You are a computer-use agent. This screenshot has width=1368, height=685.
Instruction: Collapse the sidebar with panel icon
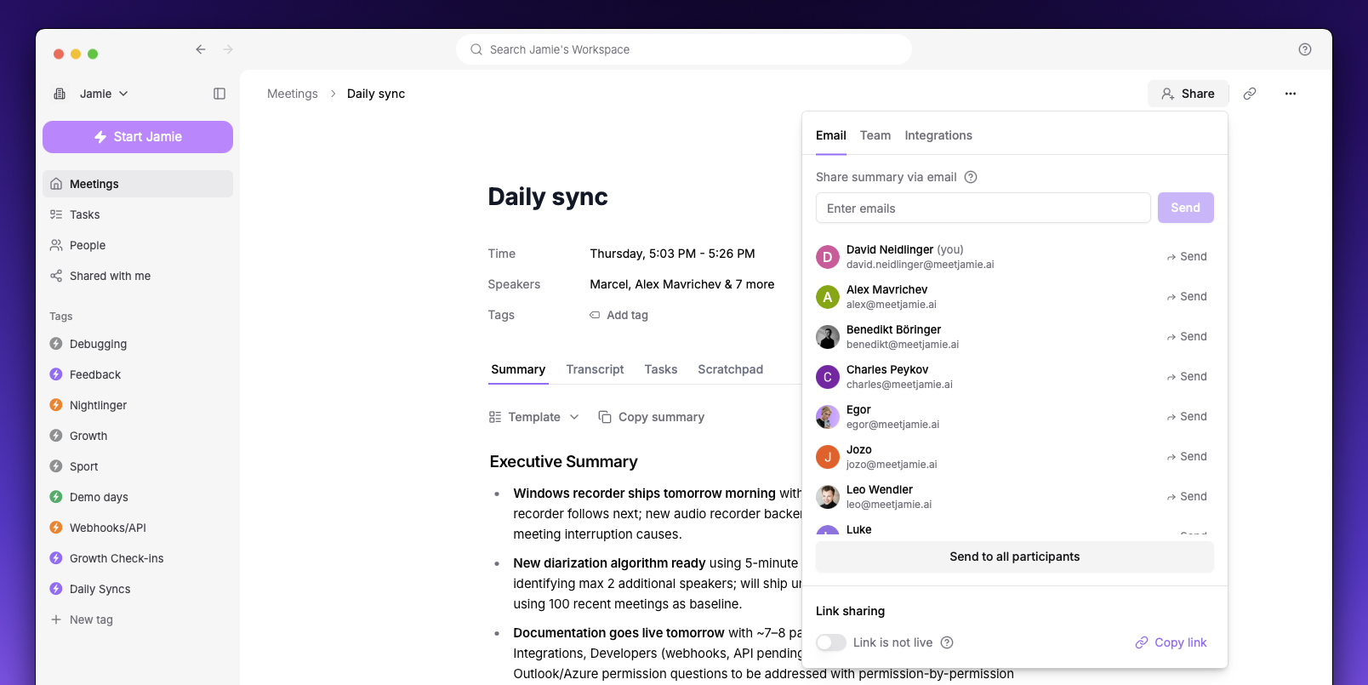[219, 94]
